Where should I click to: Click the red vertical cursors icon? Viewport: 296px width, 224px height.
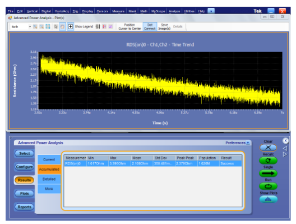click(x=104, y=26)
